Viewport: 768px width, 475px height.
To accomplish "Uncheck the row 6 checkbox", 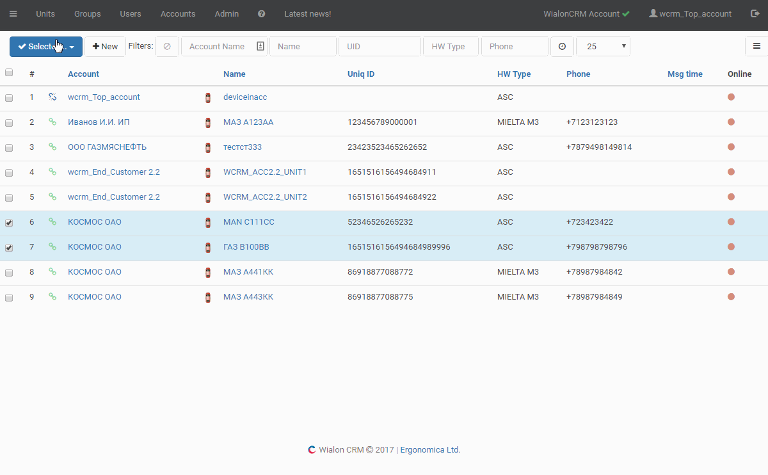I will 9,223.
